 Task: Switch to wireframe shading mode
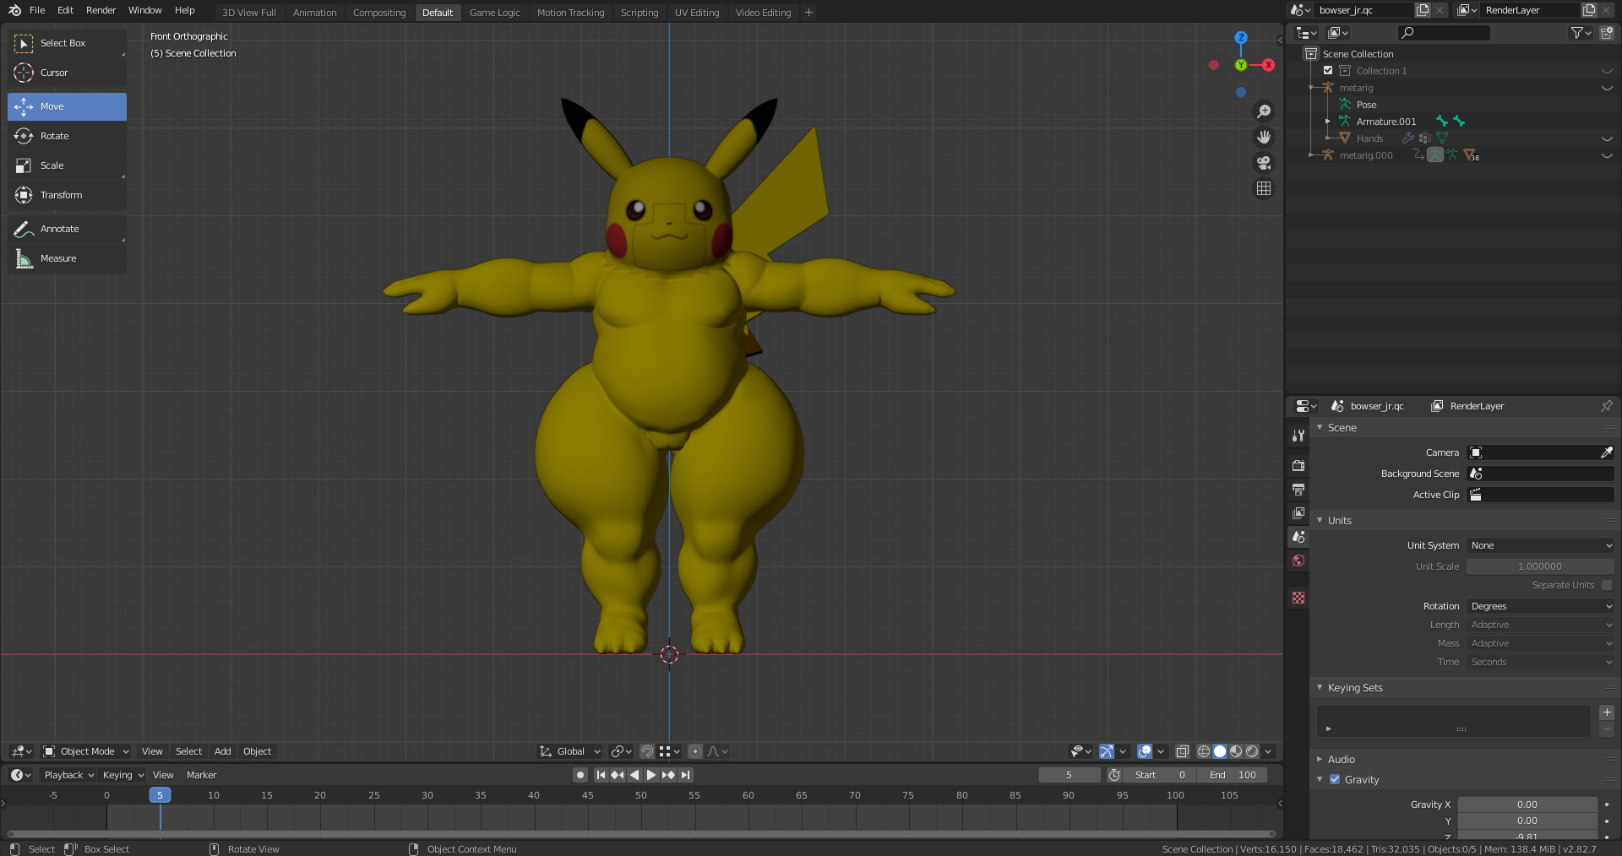tap(1204, 751)
